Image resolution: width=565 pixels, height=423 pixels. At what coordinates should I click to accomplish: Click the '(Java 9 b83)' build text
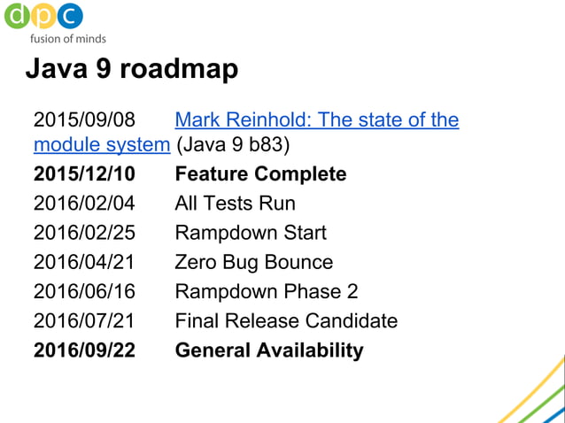point(233,145)
